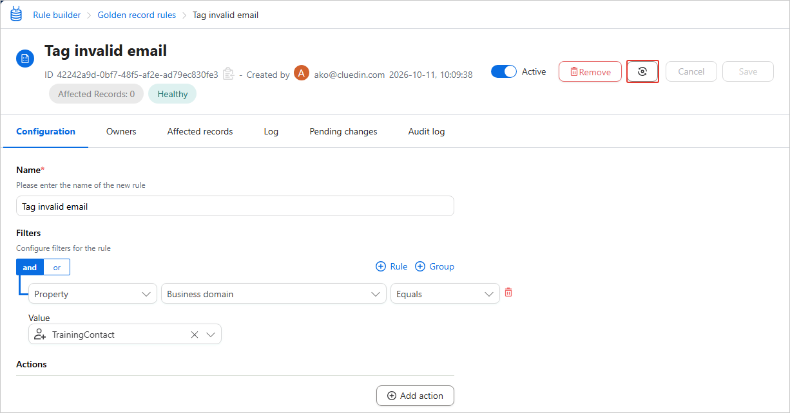The height and width of the screenshot is (413, 790).
Task: Click the Add action button
Action: pyautogui.click(x=415, y=396)
